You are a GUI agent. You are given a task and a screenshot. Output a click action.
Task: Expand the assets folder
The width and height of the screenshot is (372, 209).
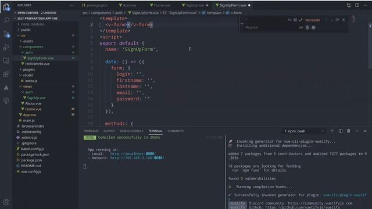point(28,41)
